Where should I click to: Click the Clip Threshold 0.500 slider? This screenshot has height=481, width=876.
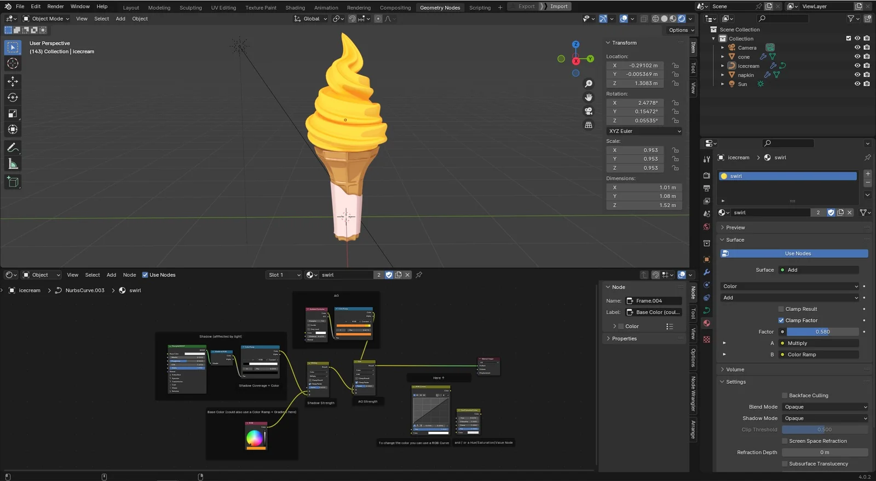coord(825,430)
